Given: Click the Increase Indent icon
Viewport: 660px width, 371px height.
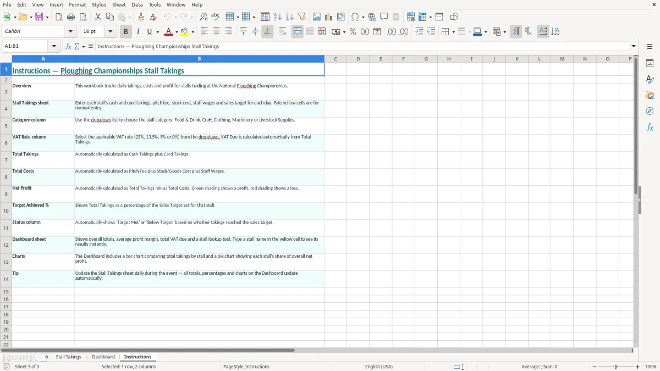Looking at the screenshot, I should pyautogui.click(x=419, y=32).
